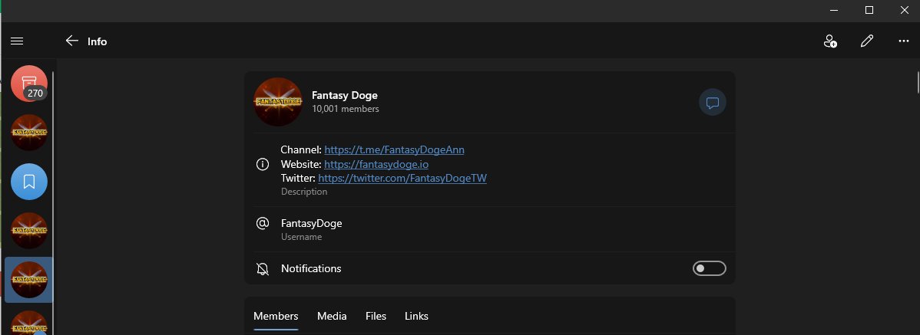Switch to the Links tab
The image size is (920, 335).
tap(416, 317)
